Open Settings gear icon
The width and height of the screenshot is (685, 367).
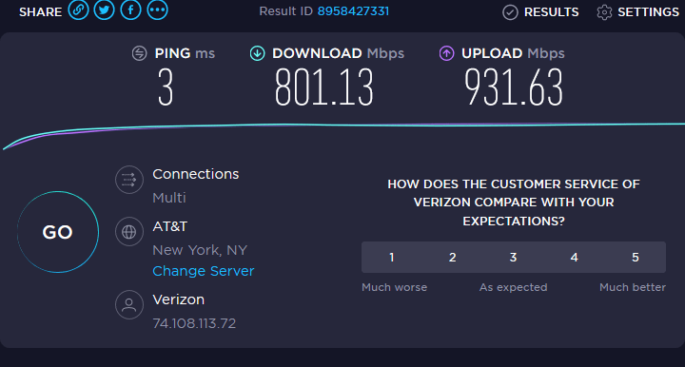coord(604,12)
